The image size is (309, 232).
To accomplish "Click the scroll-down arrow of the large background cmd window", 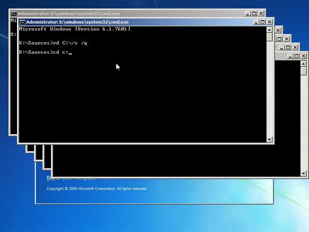I will pos(304,174).
